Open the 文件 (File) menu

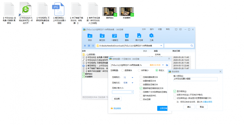144,29
